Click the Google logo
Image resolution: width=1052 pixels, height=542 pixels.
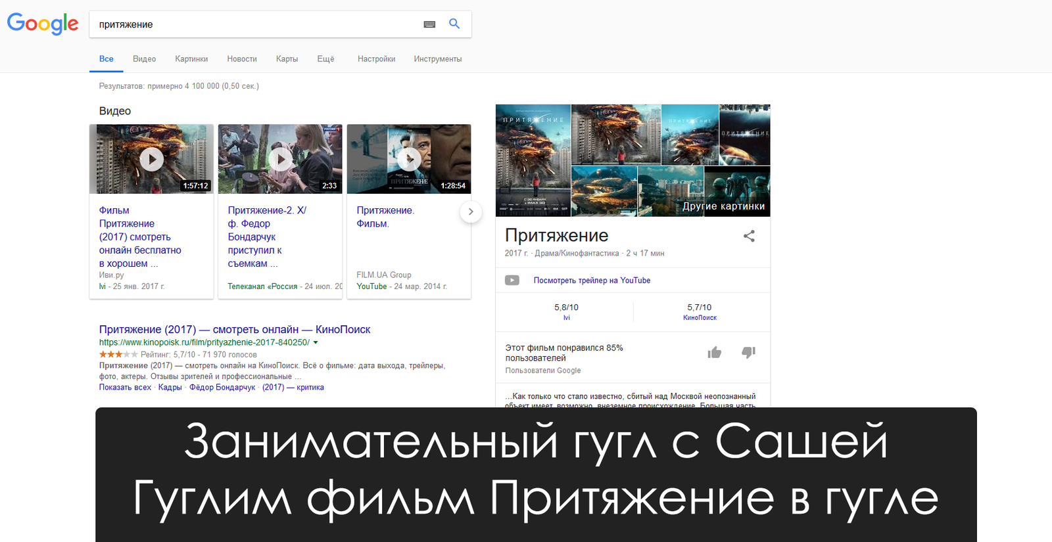click(x=43, y=24)
